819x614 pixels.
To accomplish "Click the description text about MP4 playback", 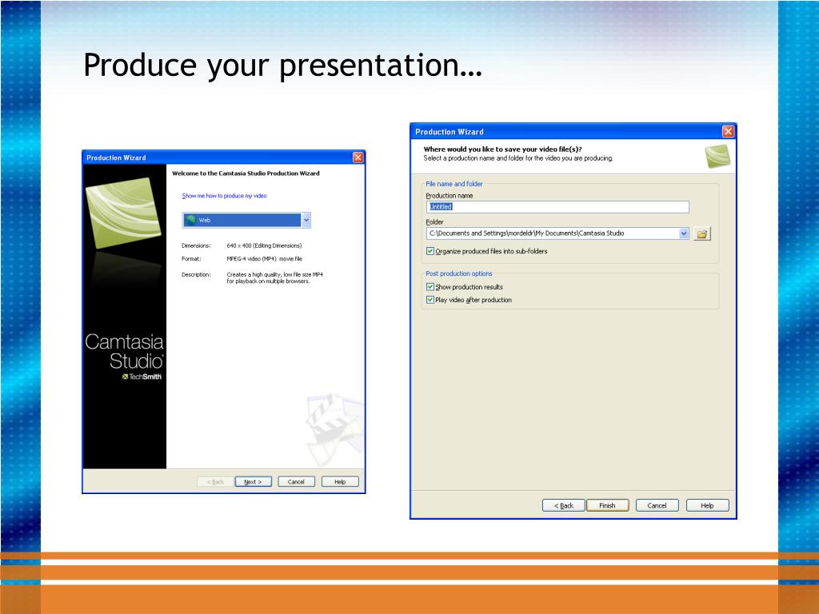I will pyautogui.click(x=275, y=277).
